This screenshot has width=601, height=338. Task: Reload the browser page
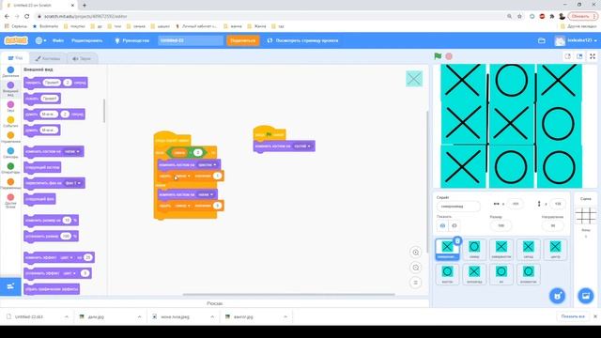coord(27,16)
